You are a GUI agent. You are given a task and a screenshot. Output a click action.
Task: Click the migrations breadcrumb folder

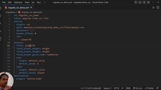(11, 12)
